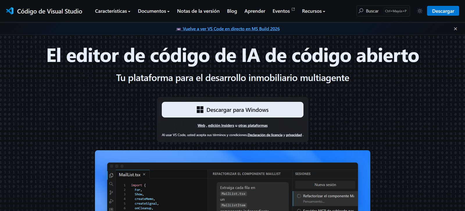
Task: Open the Explorer files icon in the editor sidebar
Action: coord(111,175)
